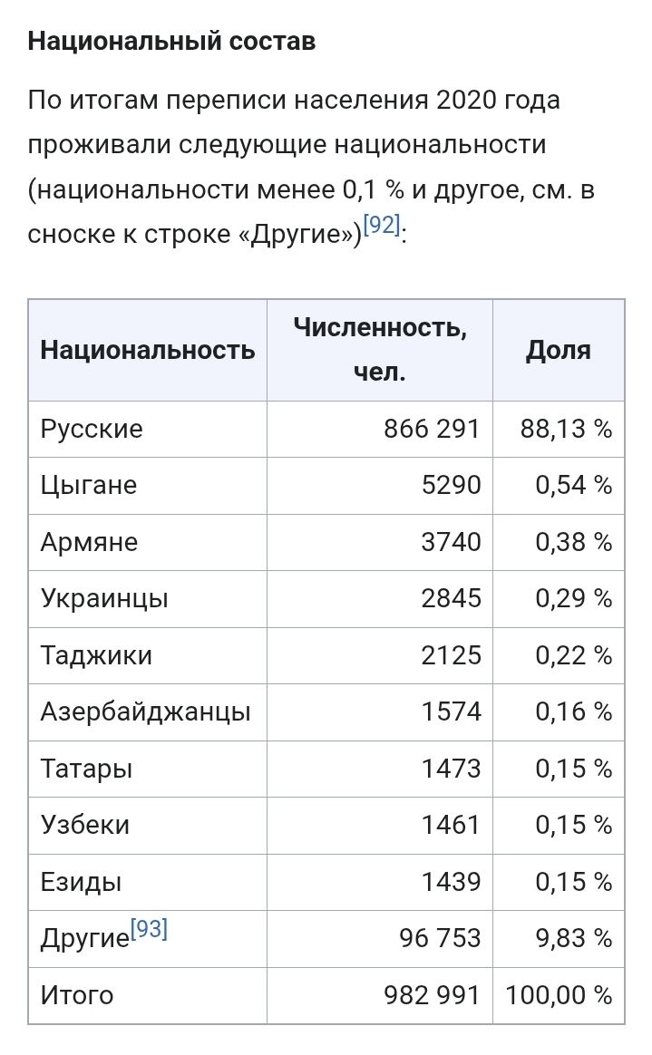Click the 88,13 % share cell
This screenshot has height=1055, width=652.
(x=566, y=429)
